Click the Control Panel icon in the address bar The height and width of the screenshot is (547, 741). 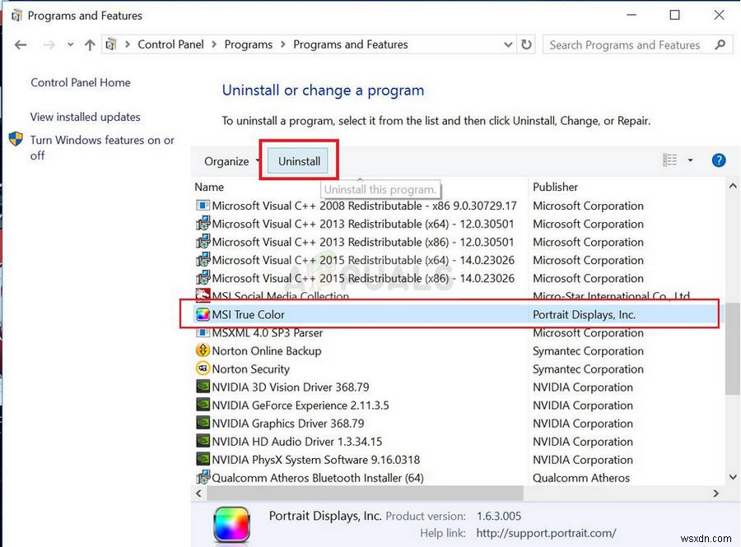coord(111,44)
